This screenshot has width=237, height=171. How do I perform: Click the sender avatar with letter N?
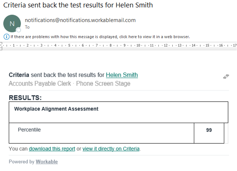coord(12,23)
